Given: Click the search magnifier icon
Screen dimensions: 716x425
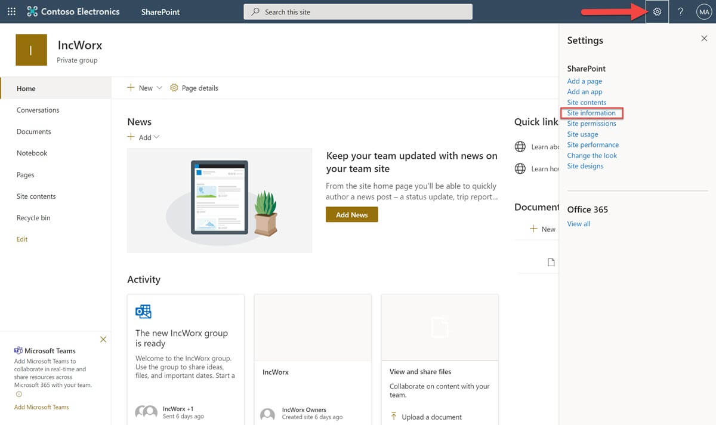Looking at the screenshot, I should pos(255,12).
